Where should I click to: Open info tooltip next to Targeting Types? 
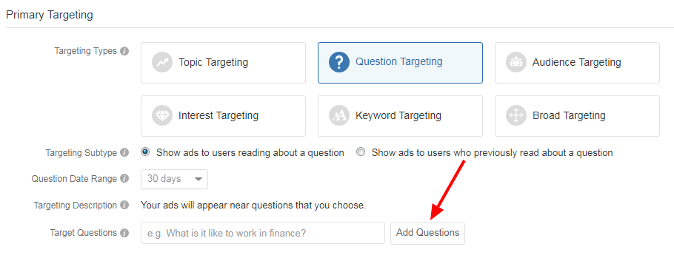(124, 51)
